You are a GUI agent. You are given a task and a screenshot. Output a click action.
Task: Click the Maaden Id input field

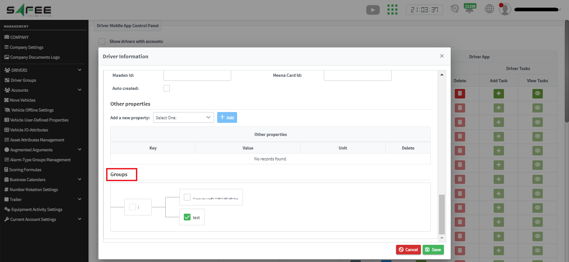pos(197,75)
